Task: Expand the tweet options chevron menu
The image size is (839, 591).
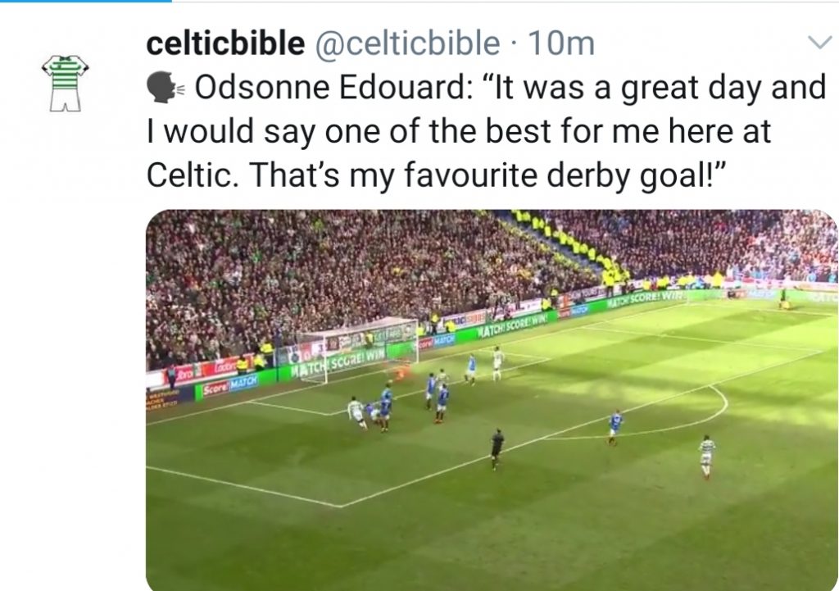Action: coord(819,43)
